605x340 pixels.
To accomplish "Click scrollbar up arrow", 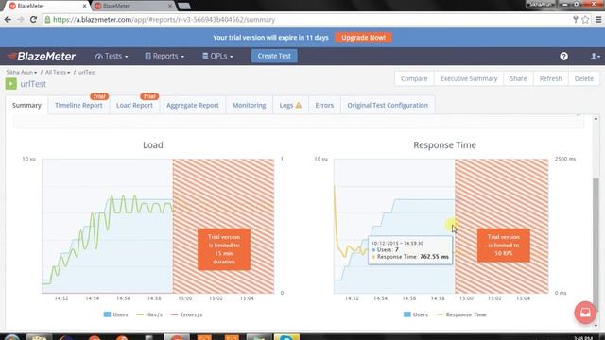I will point(596,119).
